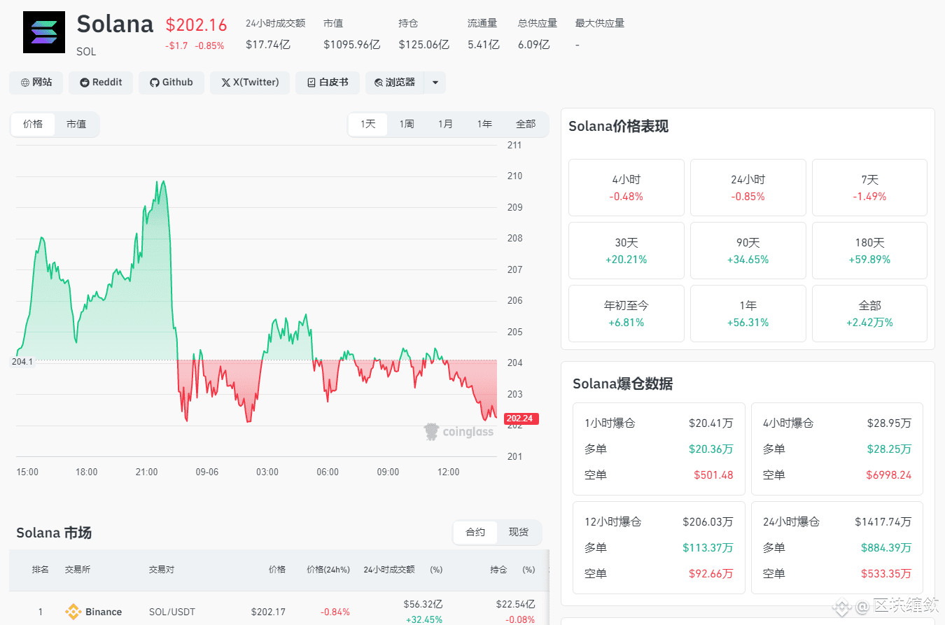Click the 1小时 空单 $501.48 value

713,475
